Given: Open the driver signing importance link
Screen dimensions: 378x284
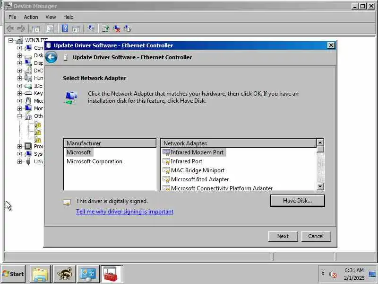Looking at the screenshot, I should pyautogui.click(x=125, y=212).
